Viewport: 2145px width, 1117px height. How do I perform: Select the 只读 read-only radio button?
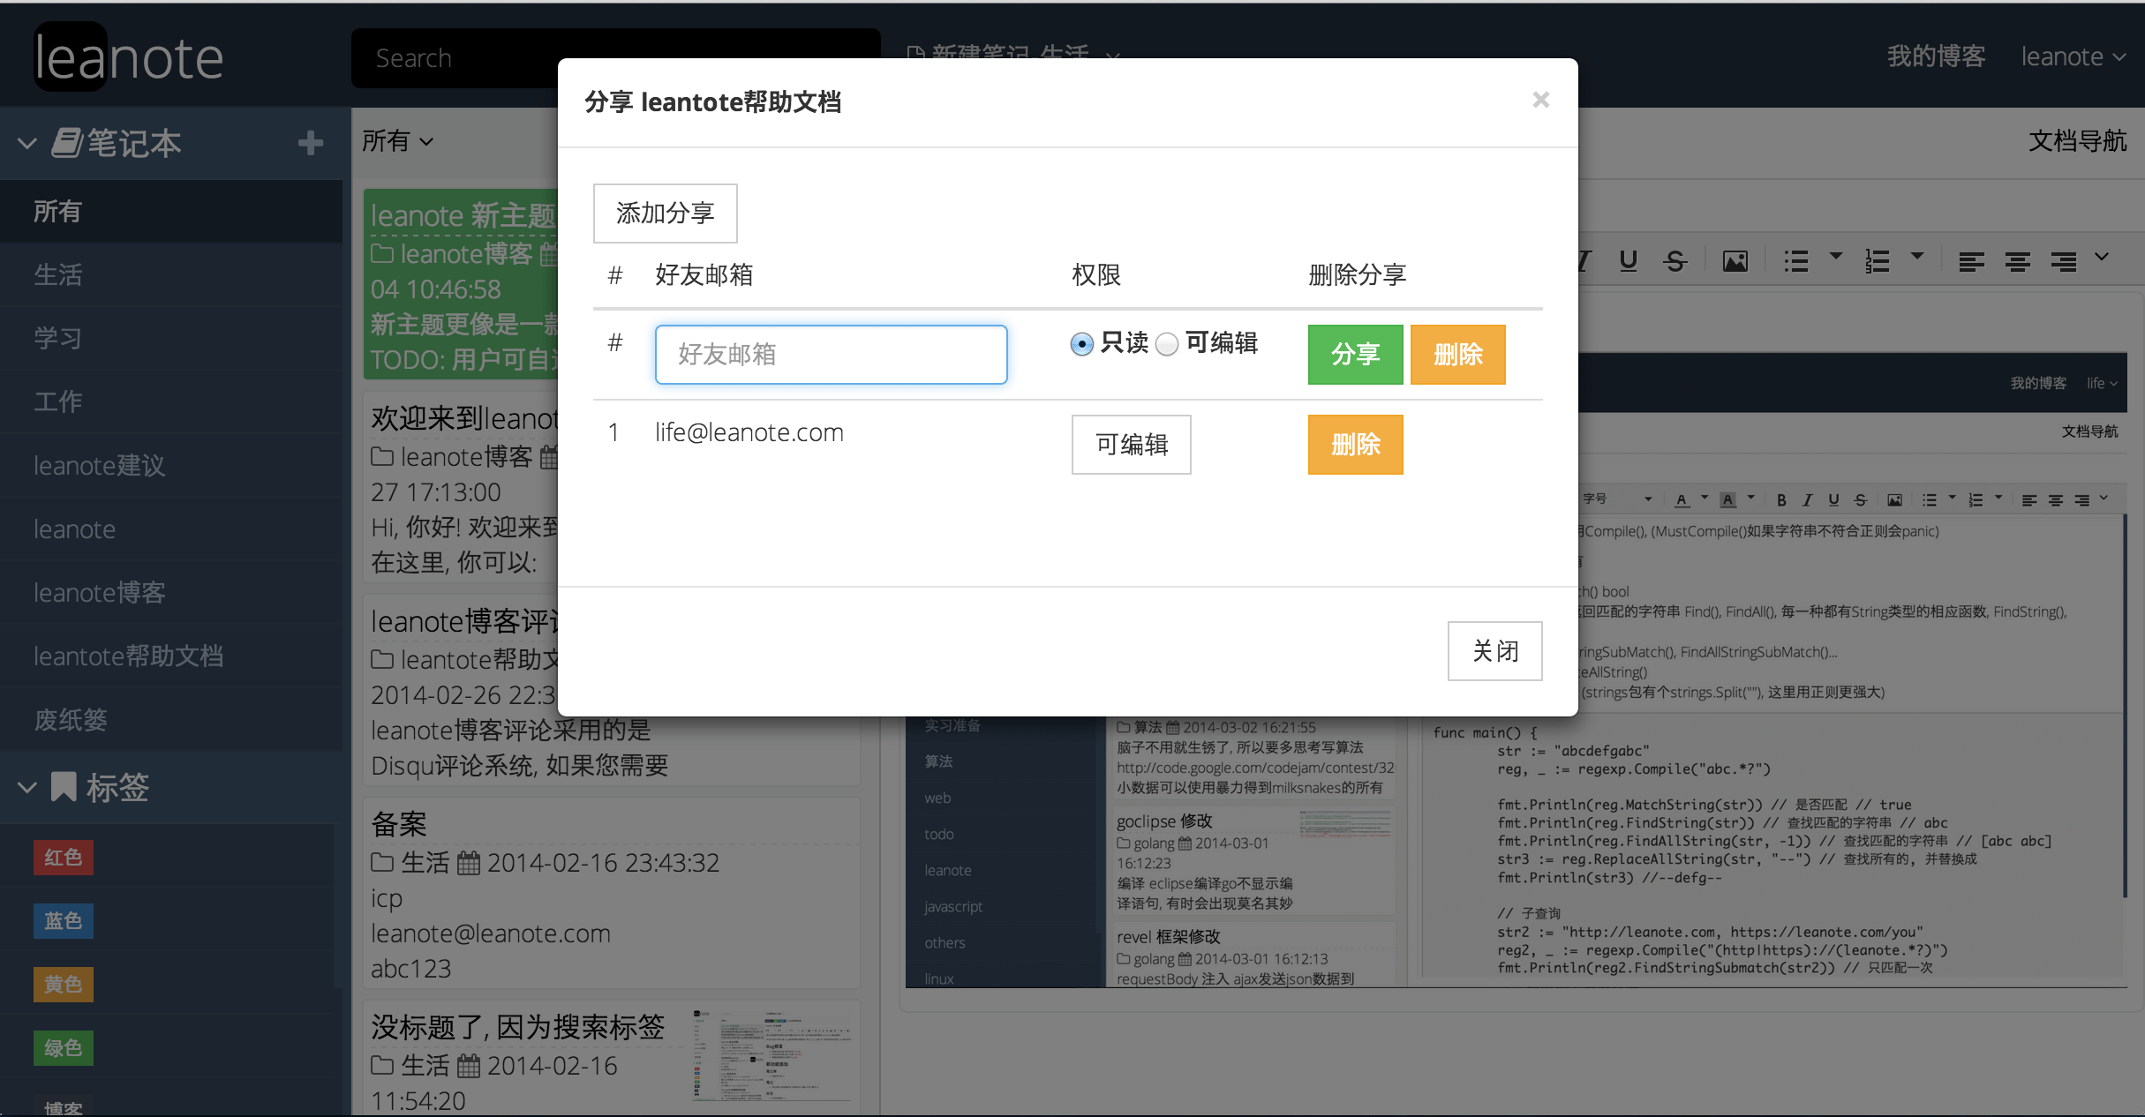(x=1081, y=344)
